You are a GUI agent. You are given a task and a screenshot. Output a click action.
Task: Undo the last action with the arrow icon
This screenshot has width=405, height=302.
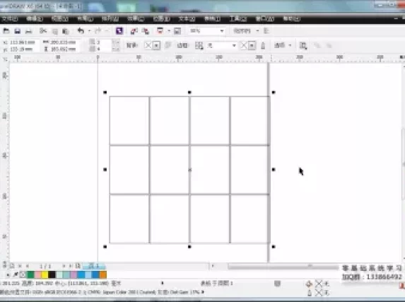(81, 31)
